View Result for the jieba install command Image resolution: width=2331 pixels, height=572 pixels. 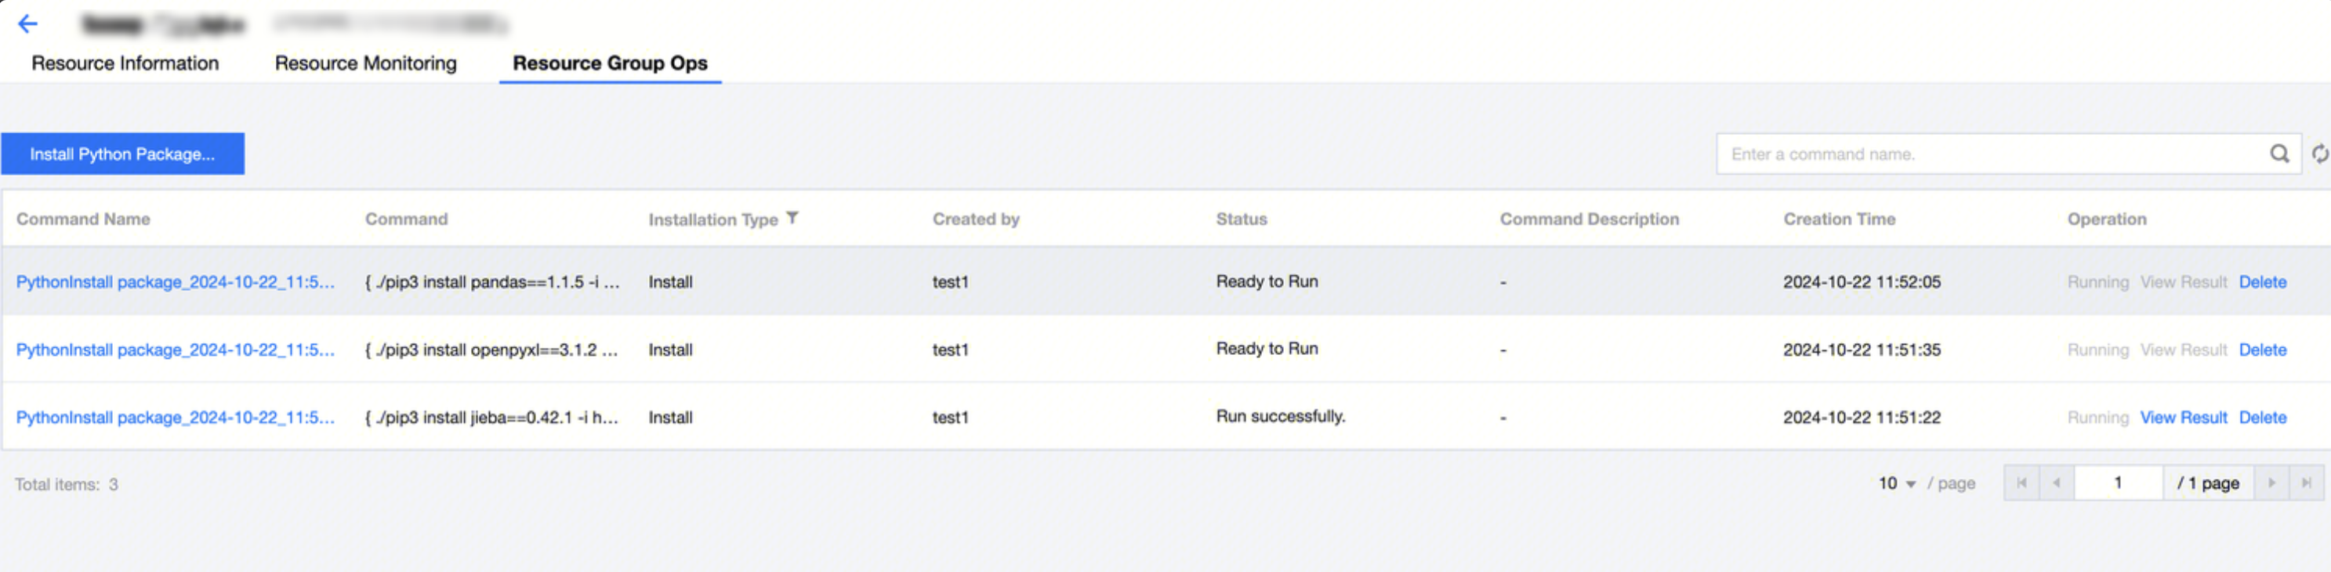tap(2183, 418)
